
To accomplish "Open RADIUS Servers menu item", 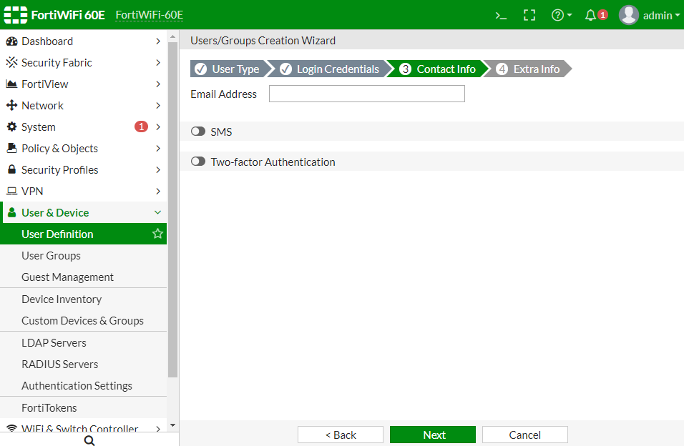I will pyautogui.click(x=83, y=364).
